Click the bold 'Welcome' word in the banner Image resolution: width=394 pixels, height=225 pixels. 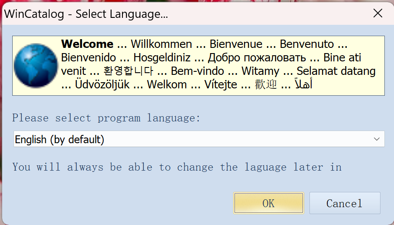point(87,44)
